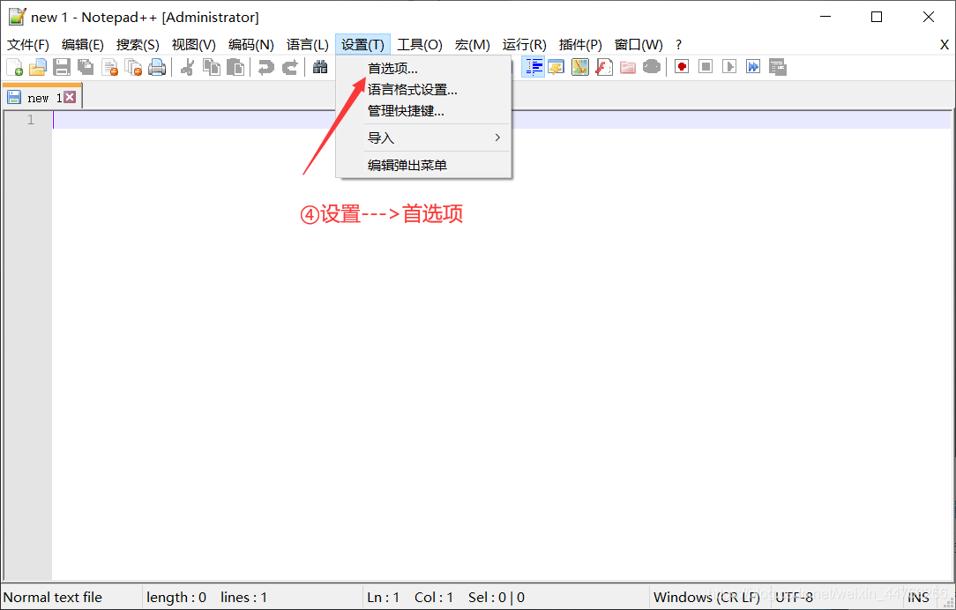Open the ? help menu
This screenshot has width=956, height=610.
678,44
